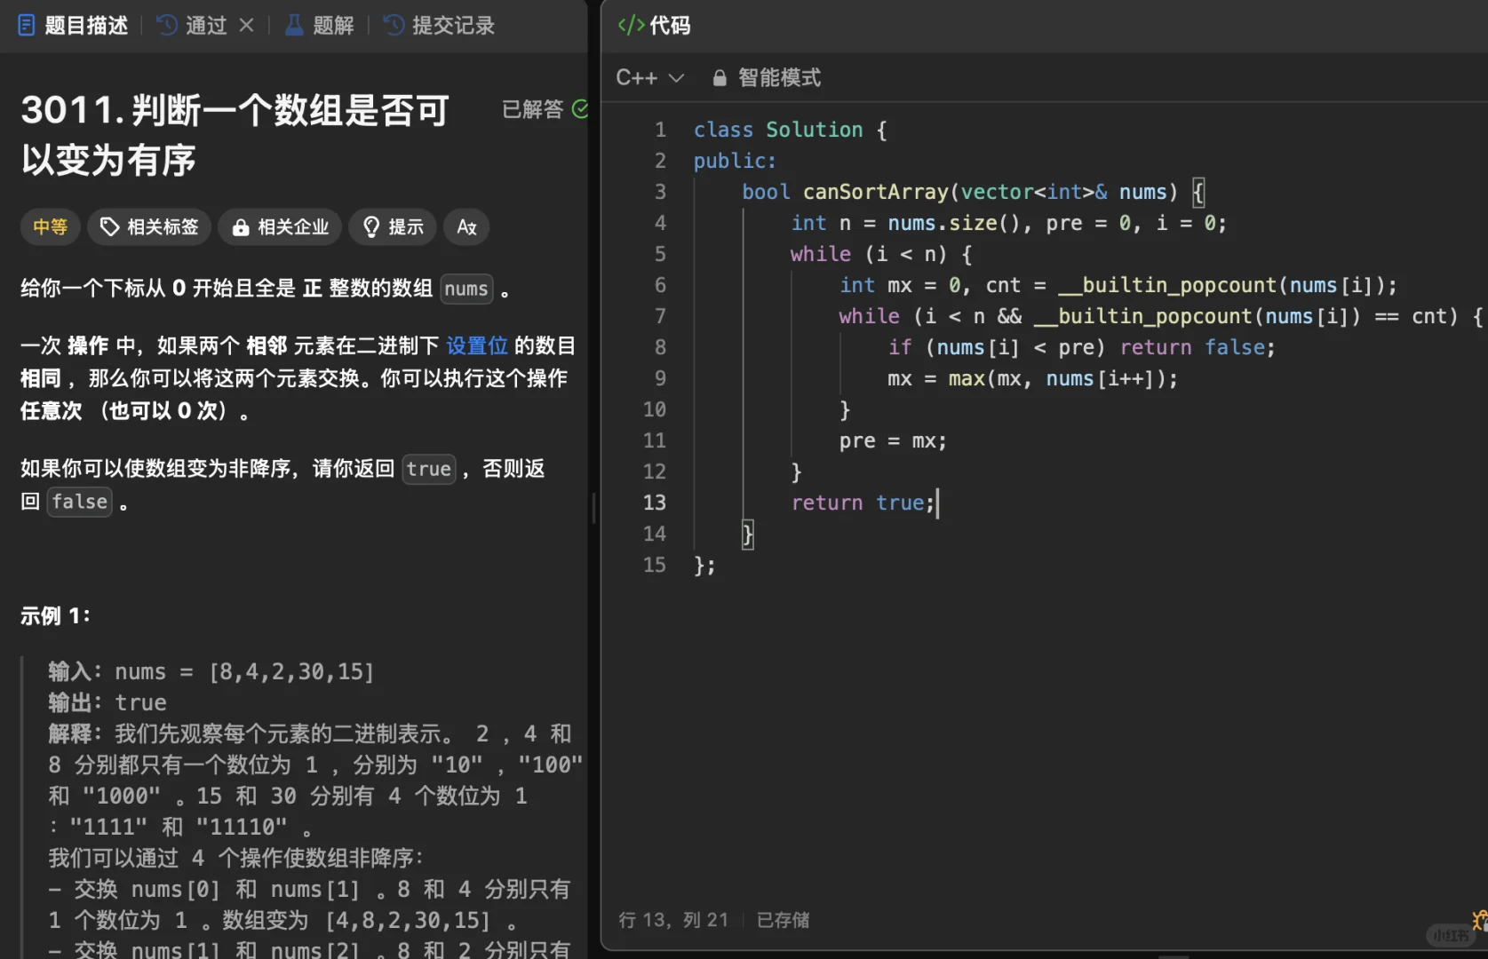Follow the 设置位 link
Viewport: 1488px width, 959px height.
pos(477,345)
